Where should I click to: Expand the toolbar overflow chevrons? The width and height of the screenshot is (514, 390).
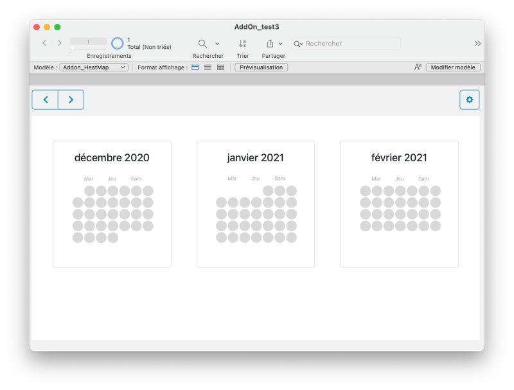(x=477, y=43)
